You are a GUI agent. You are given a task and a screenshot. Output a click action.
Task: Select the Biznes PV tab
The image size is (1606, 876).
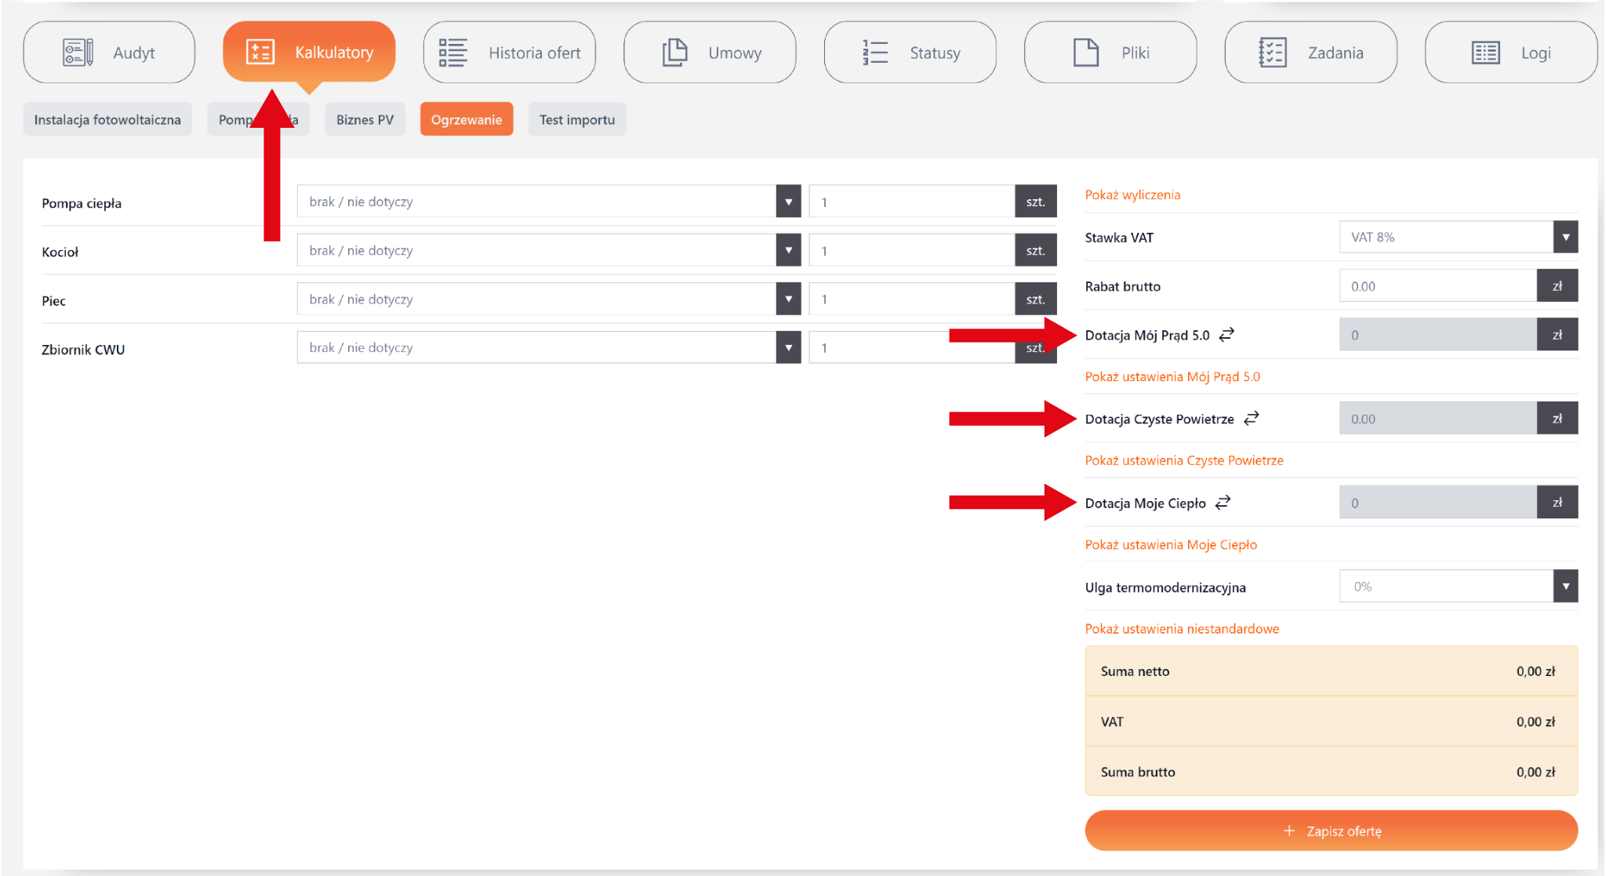(x=365, y=119)
